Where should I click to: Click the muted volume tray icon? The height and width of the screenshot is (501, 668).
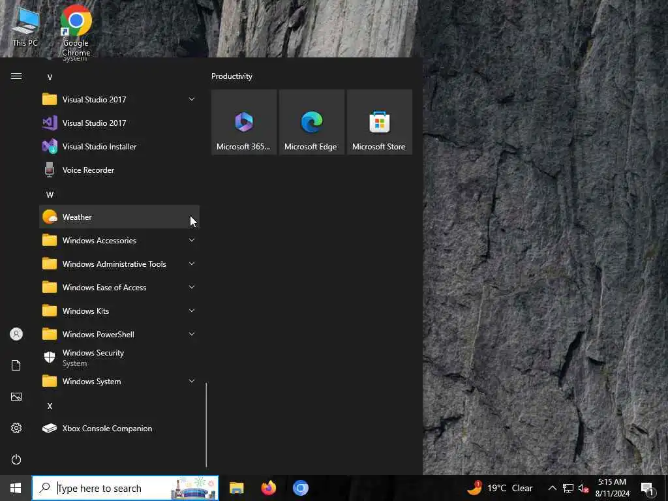[583, 488]
